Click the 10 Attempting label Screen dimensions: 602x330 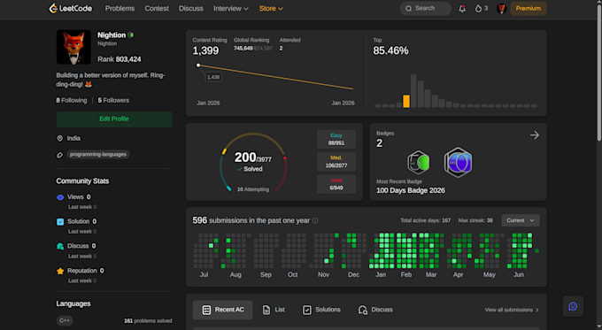(x=253, y=189)
